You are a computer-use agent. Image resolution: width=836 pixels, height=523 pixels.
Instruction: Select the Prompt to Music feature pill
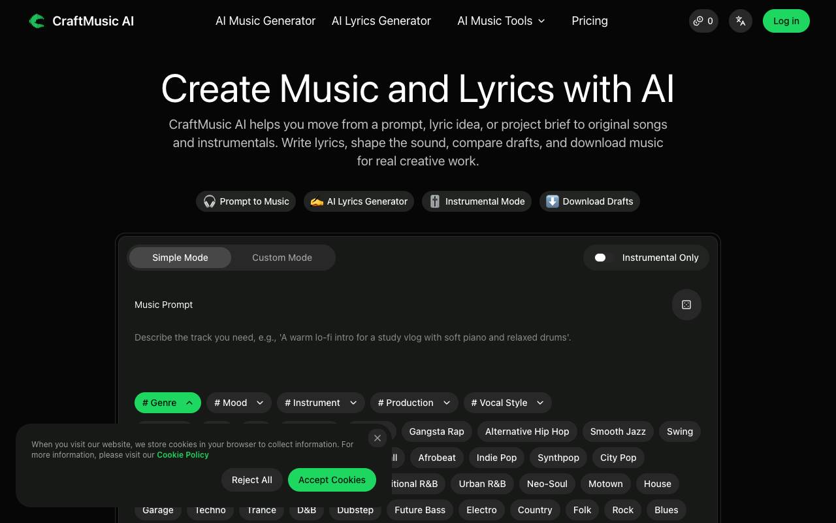pyautogui.click(x=246, y=201)
